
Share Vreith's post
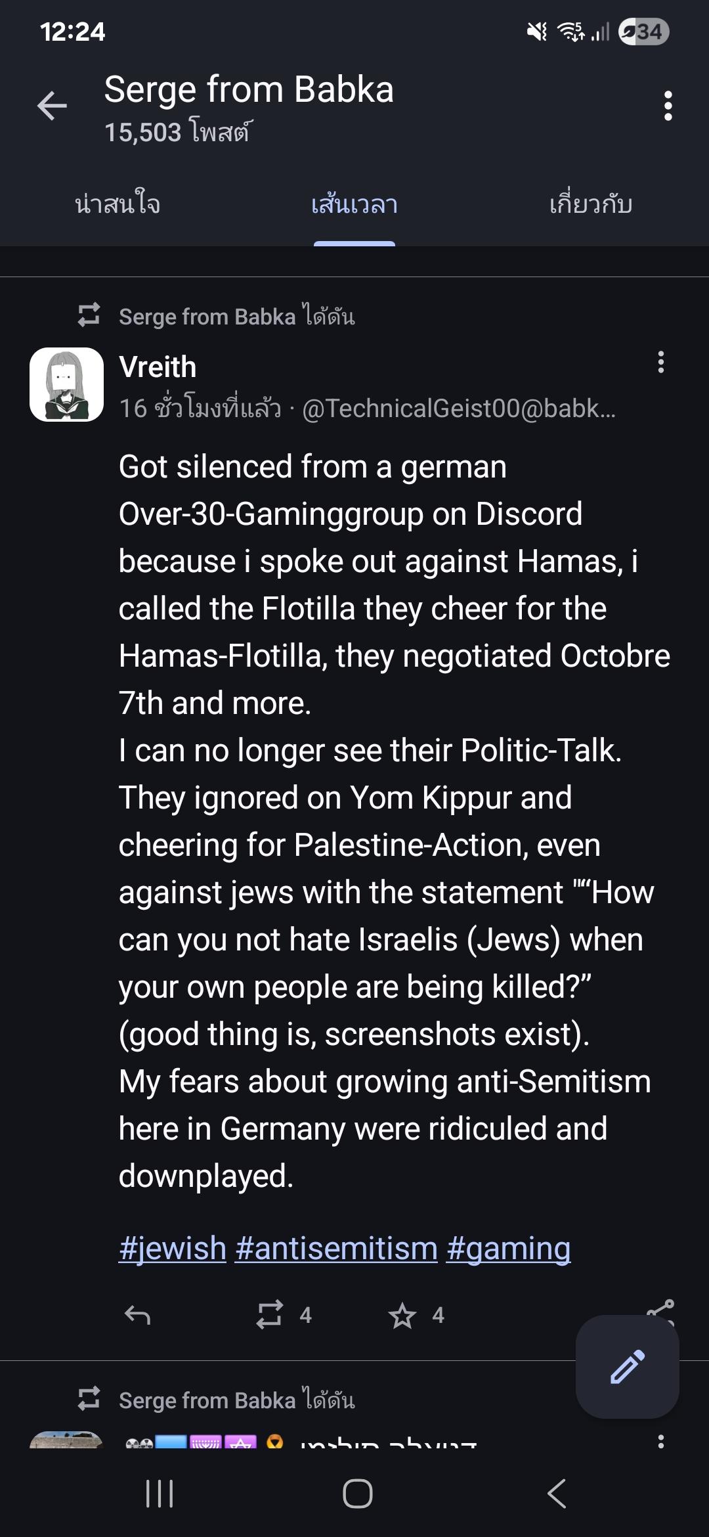tap(660, 1307)
